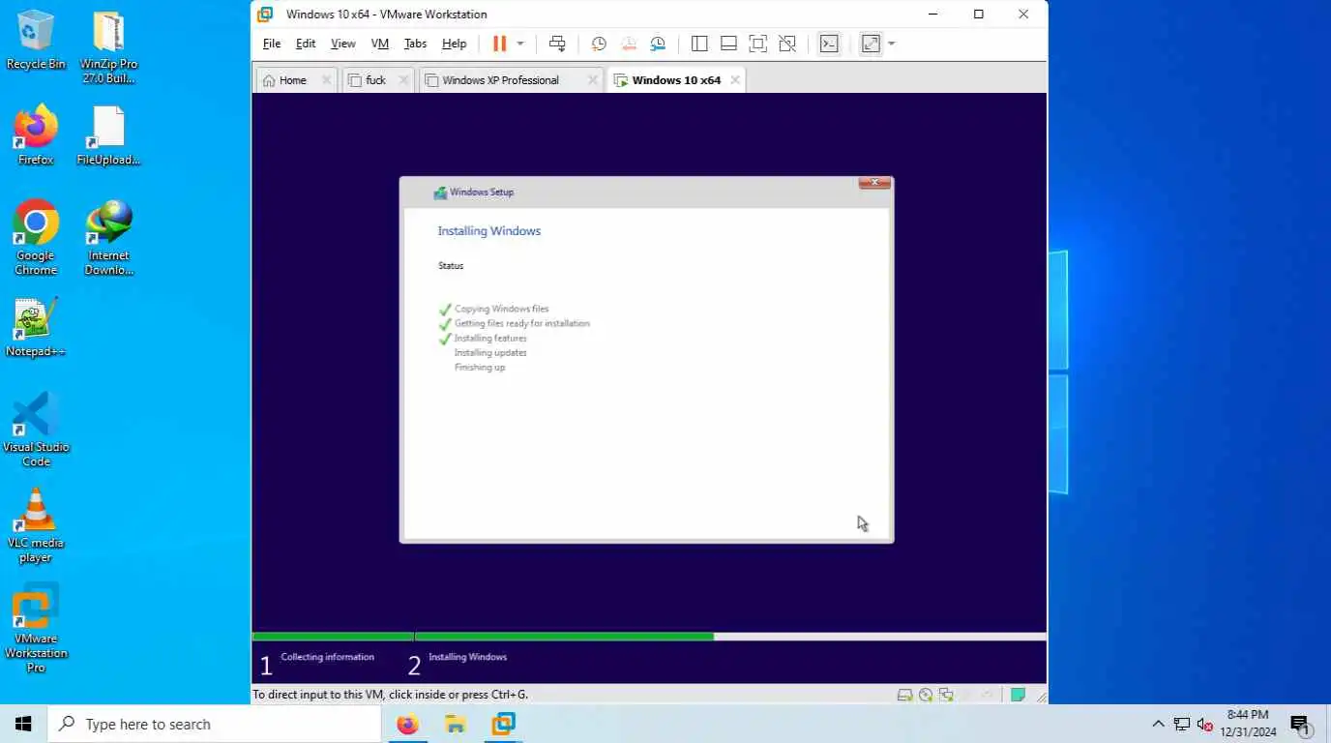Close the Home tab
Viewport: 1331px width, 743px height.
point(327,80)
